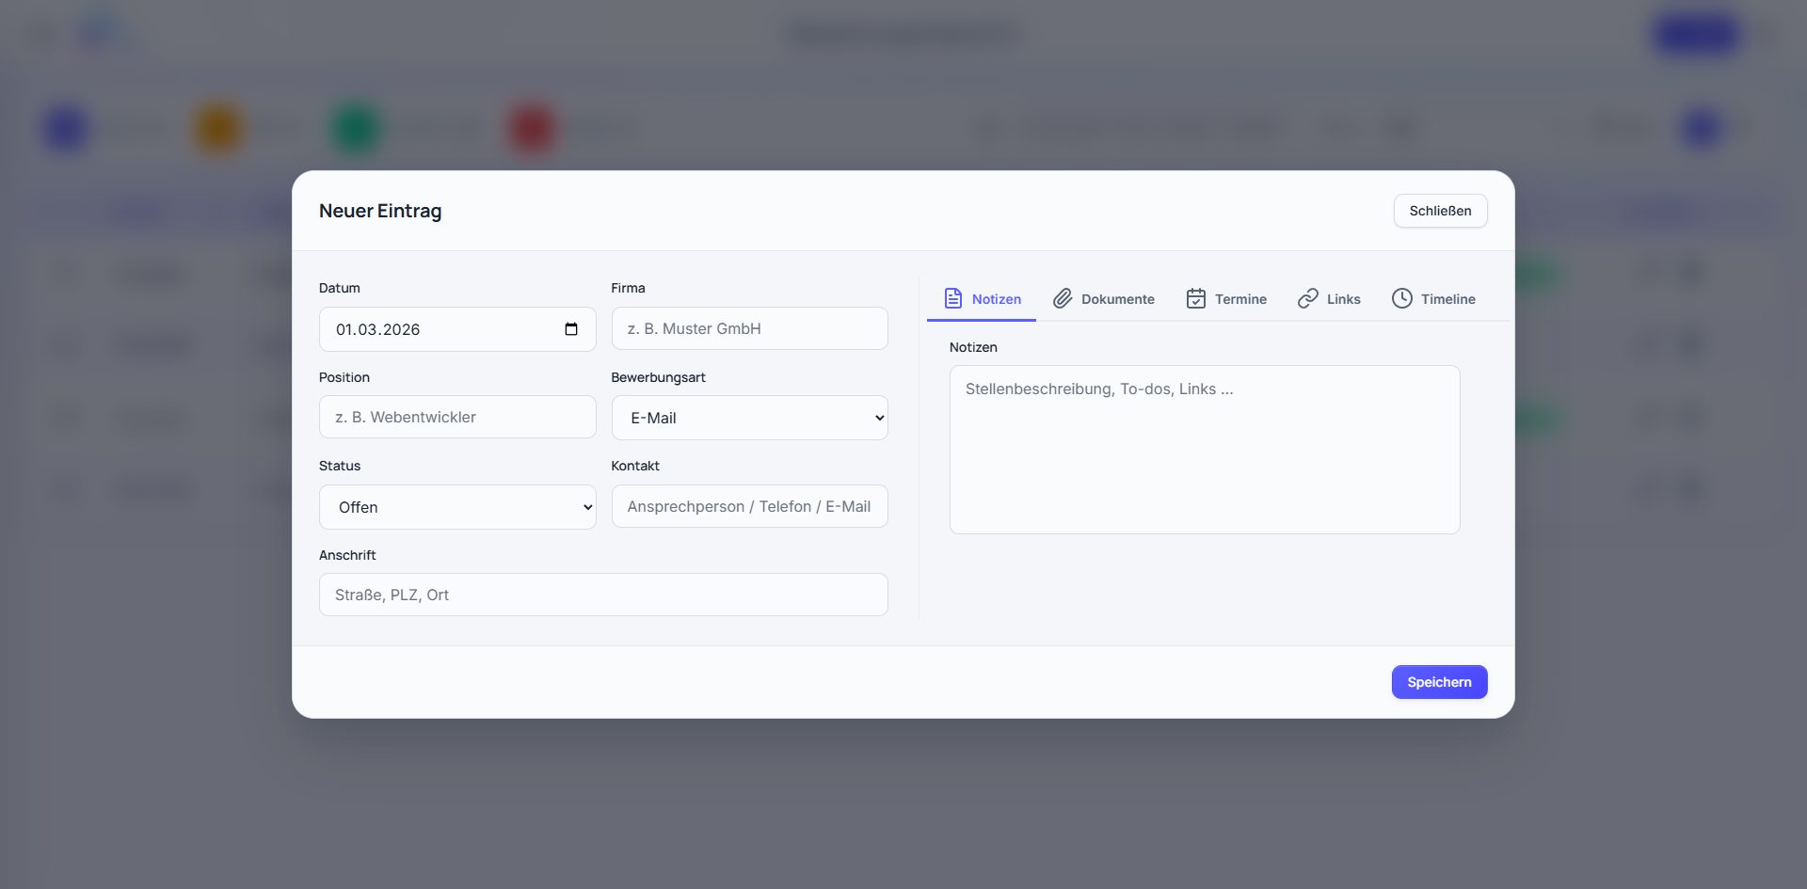
Task: Click the paperclip icon for Dokumente
Action: point(1063,298)
